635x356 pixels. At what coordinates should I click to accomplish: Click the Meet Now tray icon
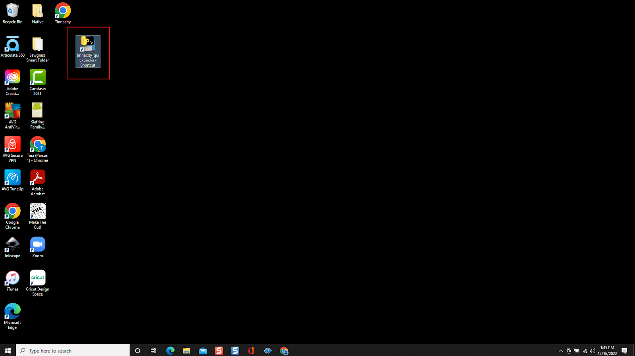pyautogui.click(x=569, y=350)
